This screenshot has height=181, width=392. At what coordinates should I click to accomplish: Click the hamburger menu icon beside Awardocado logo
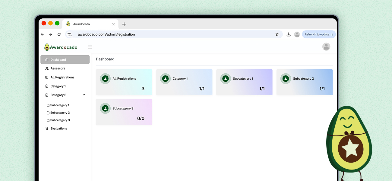[90, 47]
